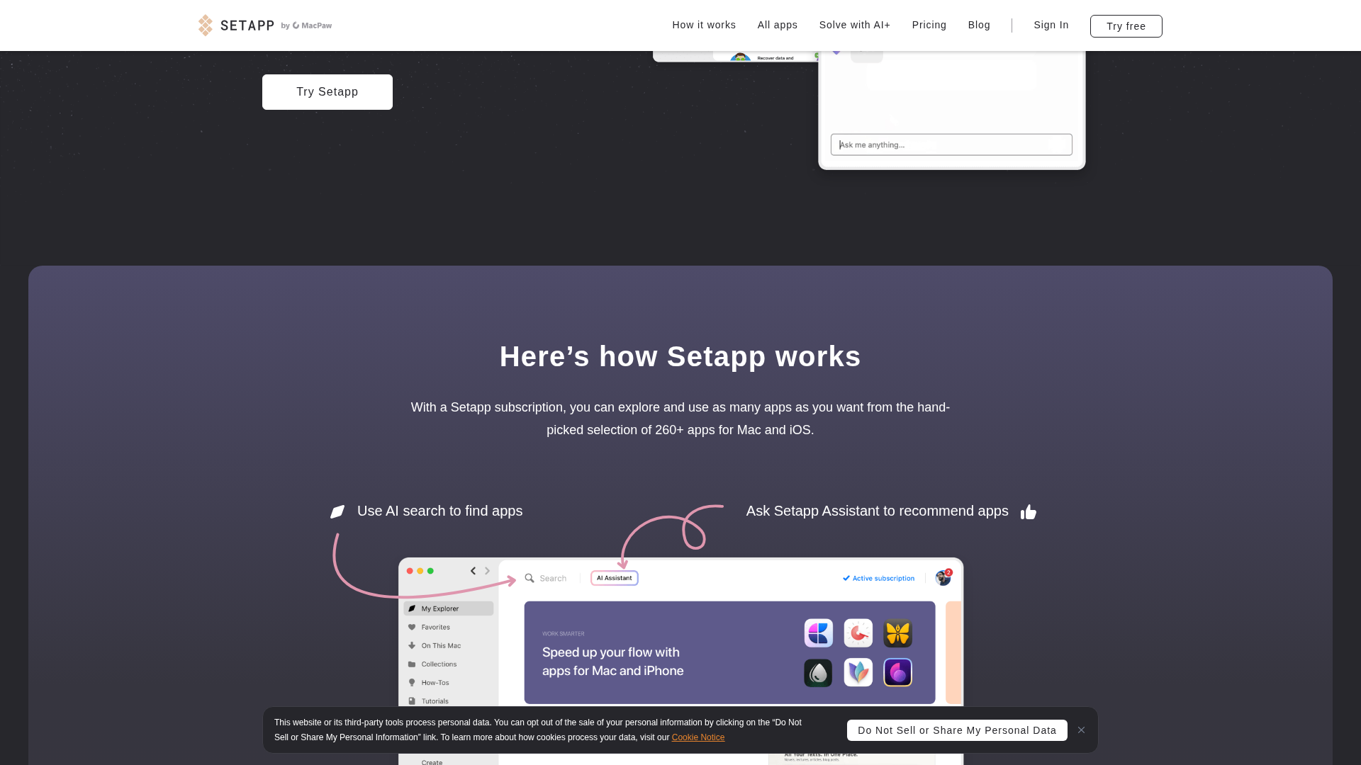Viewport: 1361px width, 765px height.
Task: Click the Ask me anything input field
Action: click(951, 144)
